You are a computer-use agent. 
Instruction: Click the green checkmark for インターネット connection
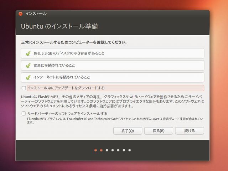point(28,77)
